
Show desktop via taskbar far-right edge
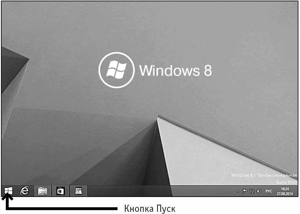[297, 191]
